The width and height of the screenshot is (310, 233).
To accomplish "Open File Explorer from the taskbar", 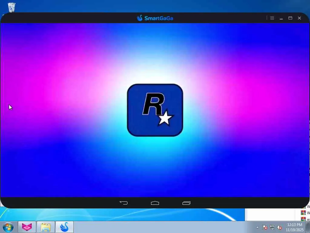I will pyautogui.click(x=46, y=227).
